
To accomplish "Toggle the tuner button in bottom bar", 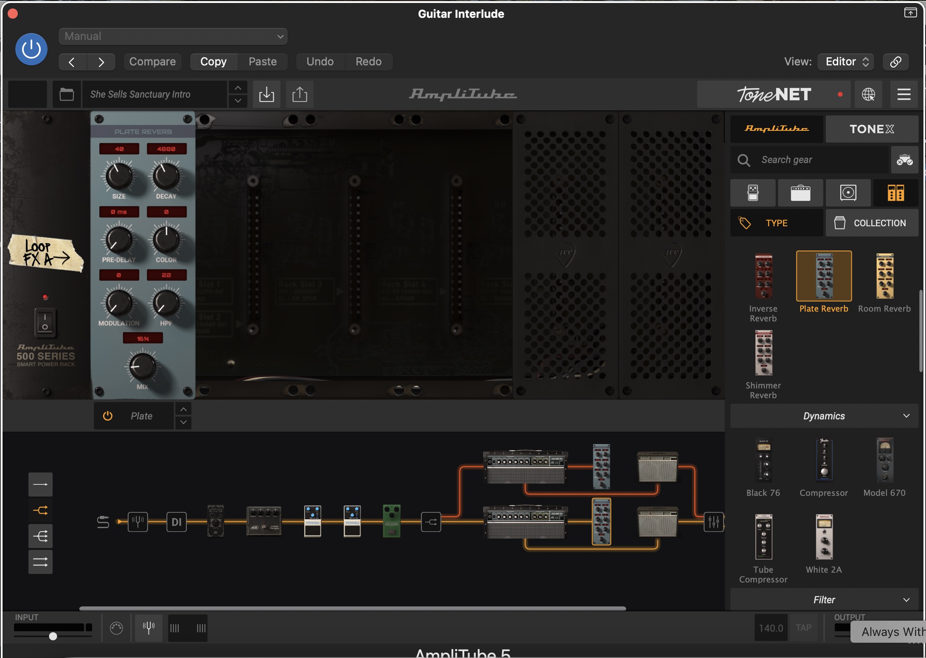I will click(x=149, y=628).
